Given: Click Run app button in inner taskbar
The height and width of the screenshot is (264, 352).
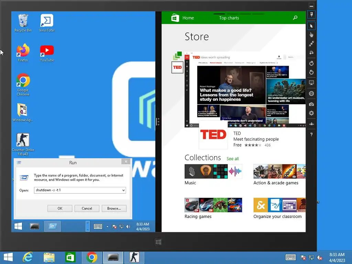Looking at the screenshot, I should 52,226.
